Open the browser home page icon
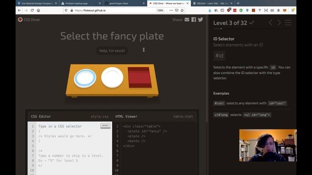The image size is (312, 175). tap(39, 10)
